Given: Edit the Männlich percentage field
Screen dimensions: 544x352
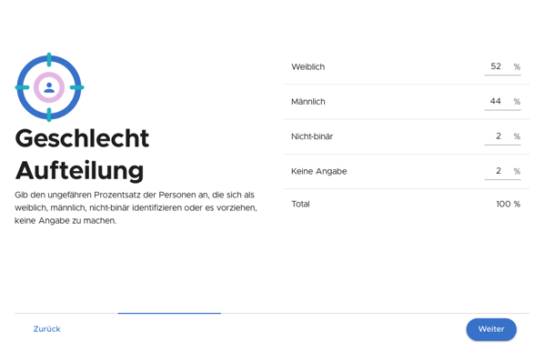Looking at the screenshot, I should pyautogui.click(x=502, y=102).
